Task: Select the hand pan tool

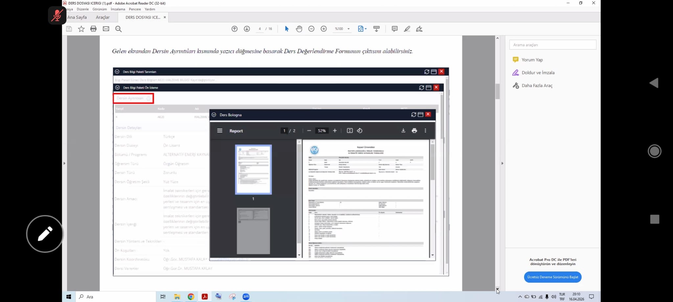Action: point(299,29)
